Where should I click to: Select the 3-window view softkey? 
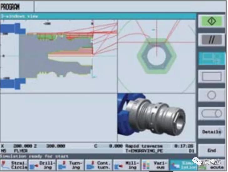[x=212, y=58]
